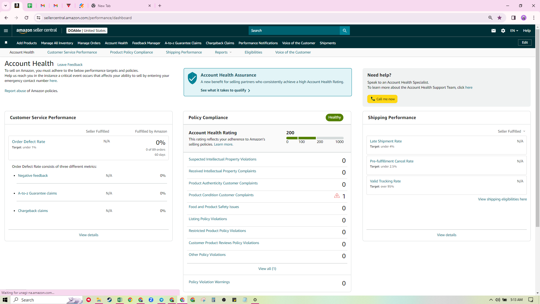Open Voice of the Customer sub-navigation tab
This screenshot has width=540, height=304.
click(x=293, y=52)
